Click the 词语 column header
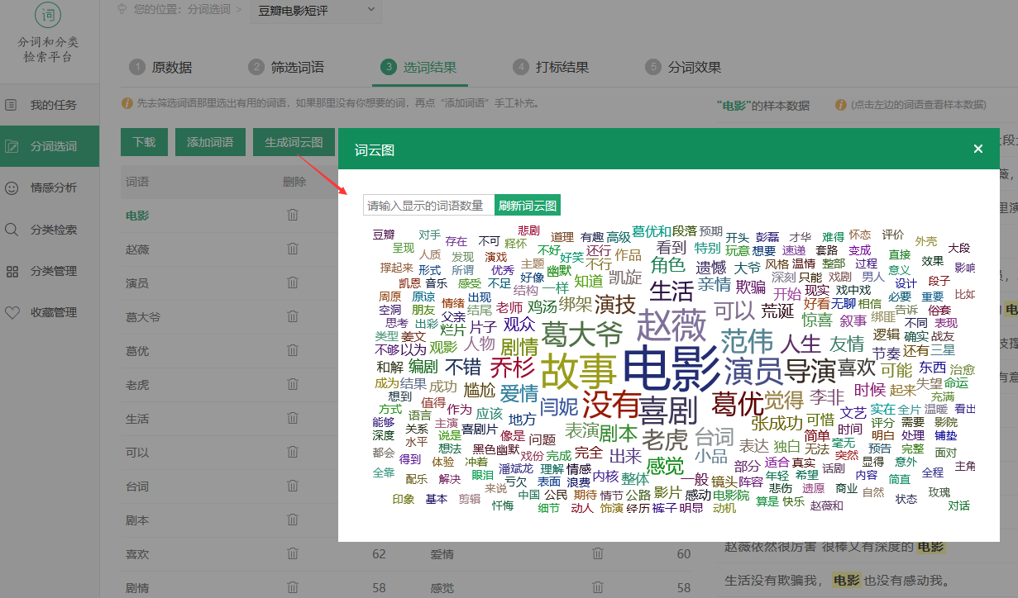The image size is (1018, 598). (x=137, y=182)
